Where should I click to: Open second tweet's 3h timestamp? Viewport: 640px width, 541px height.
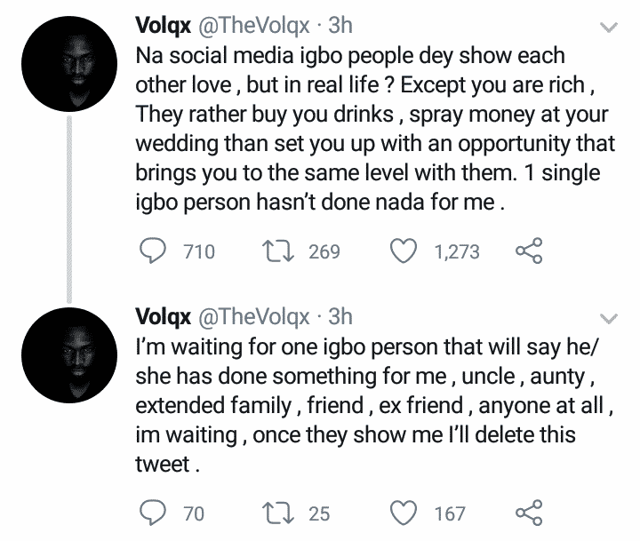click(x=340, y=315)
